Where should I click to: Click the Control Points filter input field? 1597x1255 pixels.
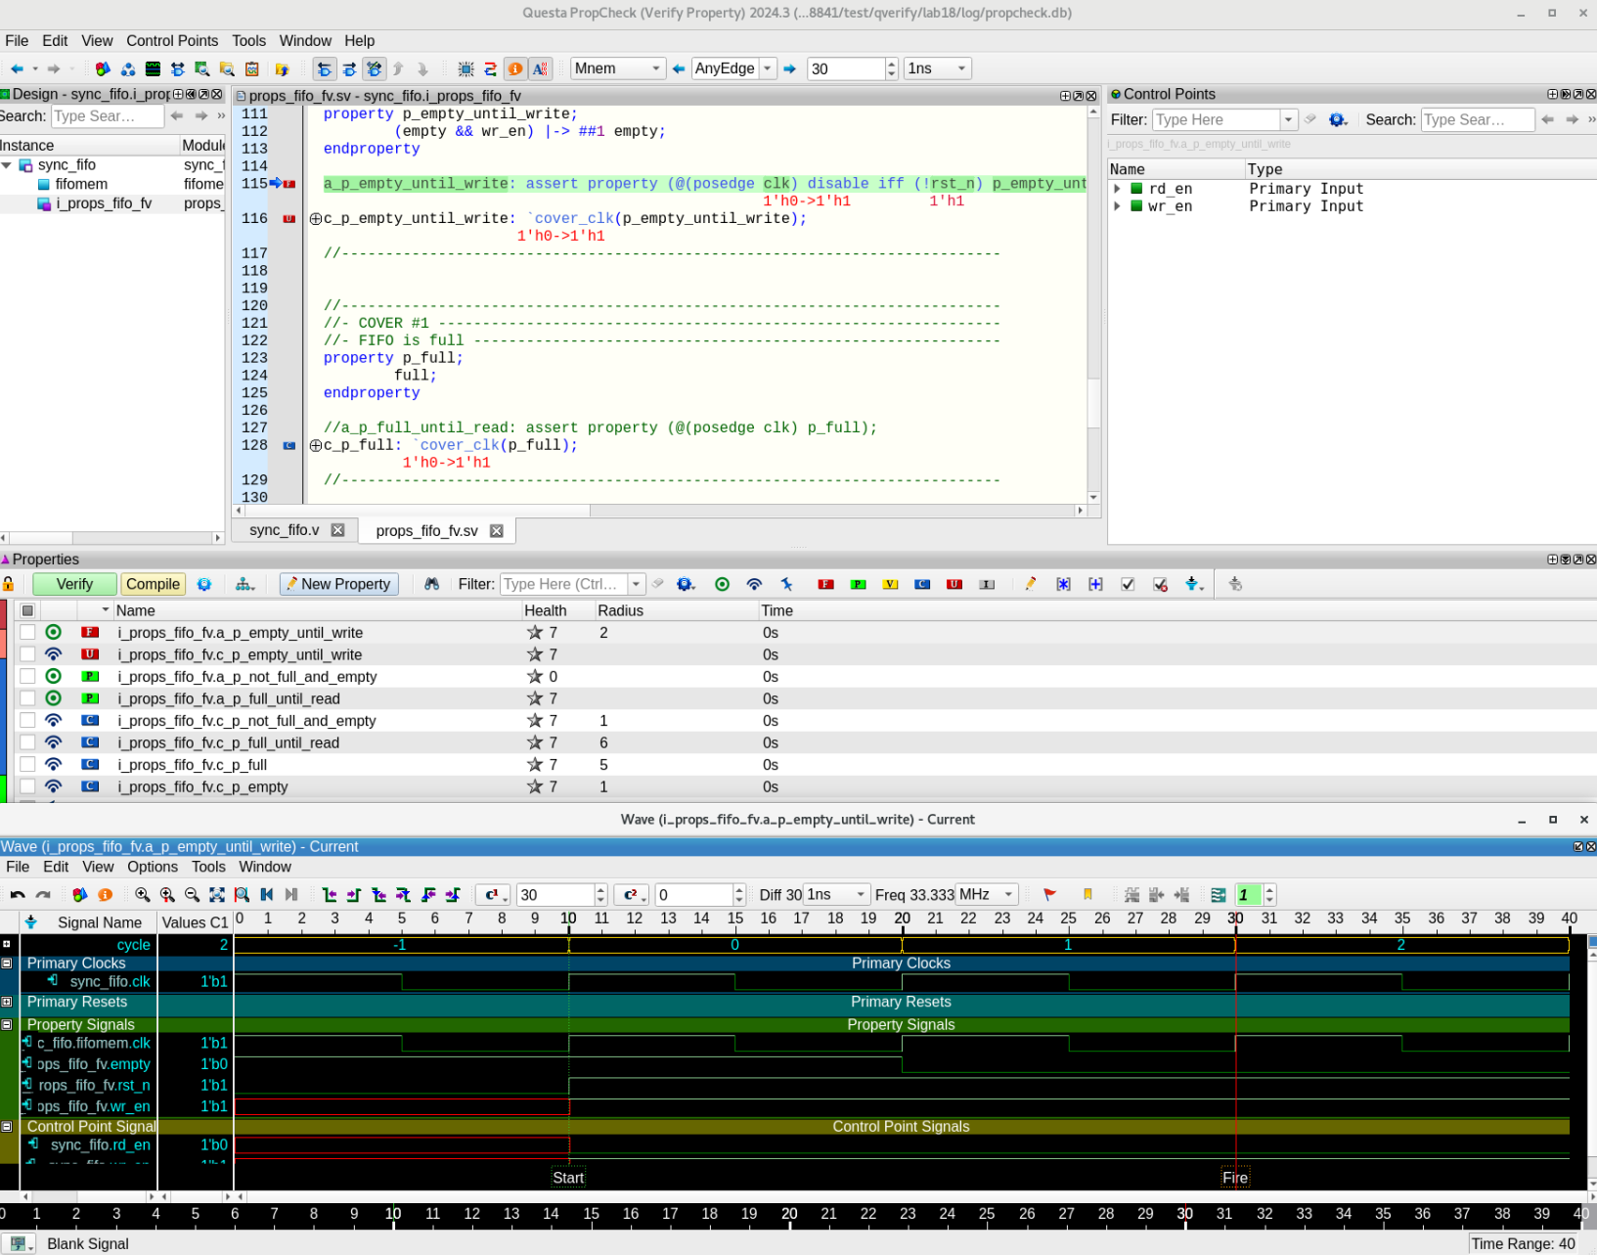(1216, 119)
